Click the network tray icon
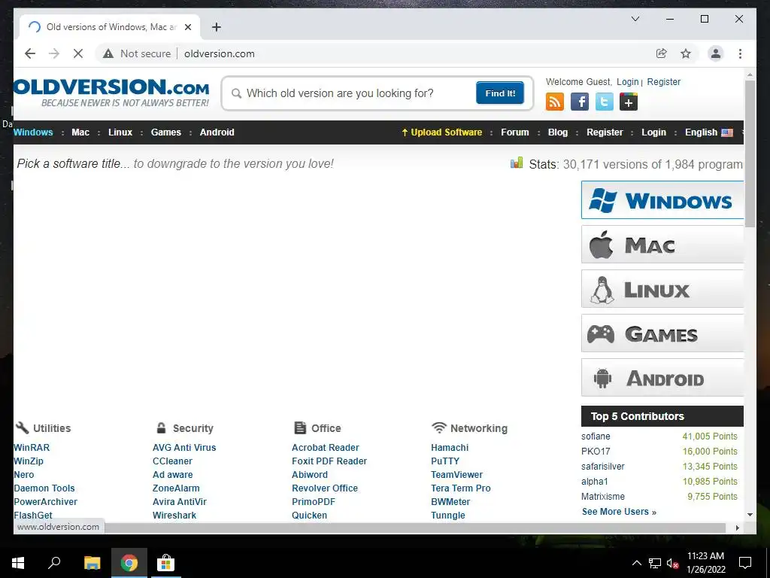 [x=655, y=563]
